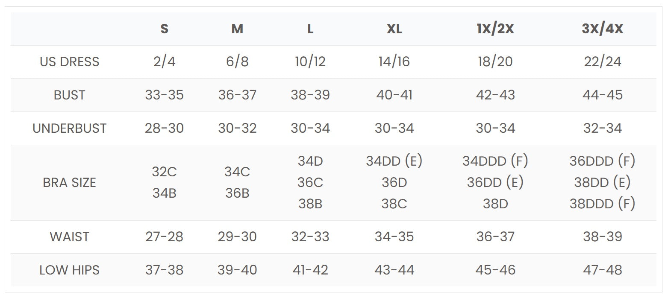Select the BRA SIZE row label
Viewport: 665px width, 295px height.
pos(69,183)
